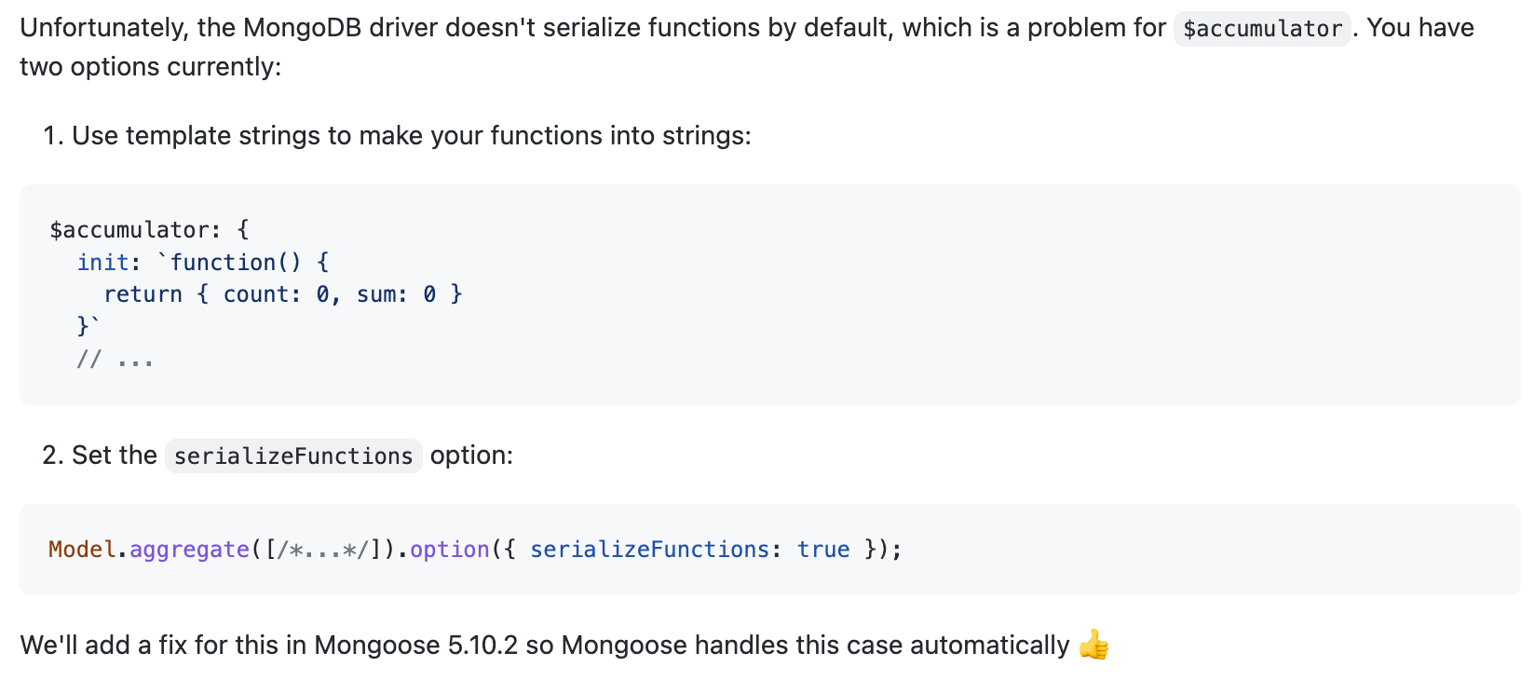Click the return keyword in code

(143, 294)
